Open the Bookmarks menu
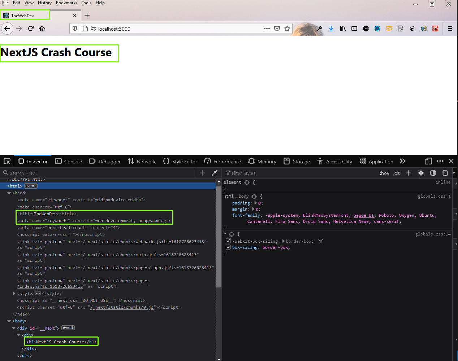458x361 pixels. (66, 3)
